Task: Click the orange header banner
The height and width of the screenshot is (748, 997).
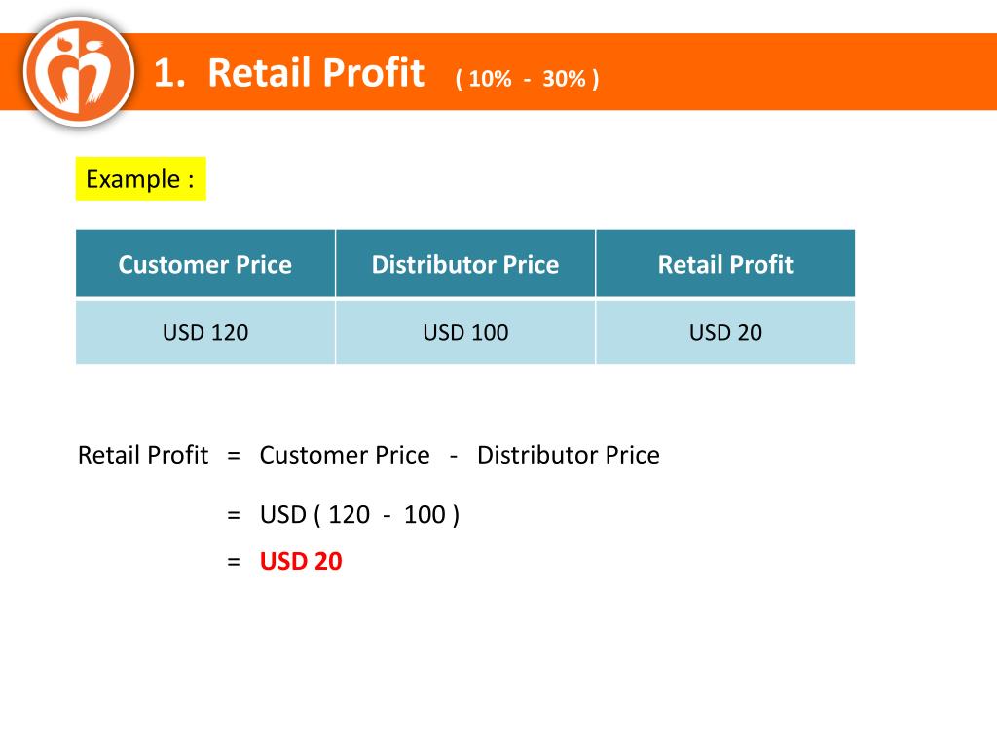Action: click(x=498, y=71)
